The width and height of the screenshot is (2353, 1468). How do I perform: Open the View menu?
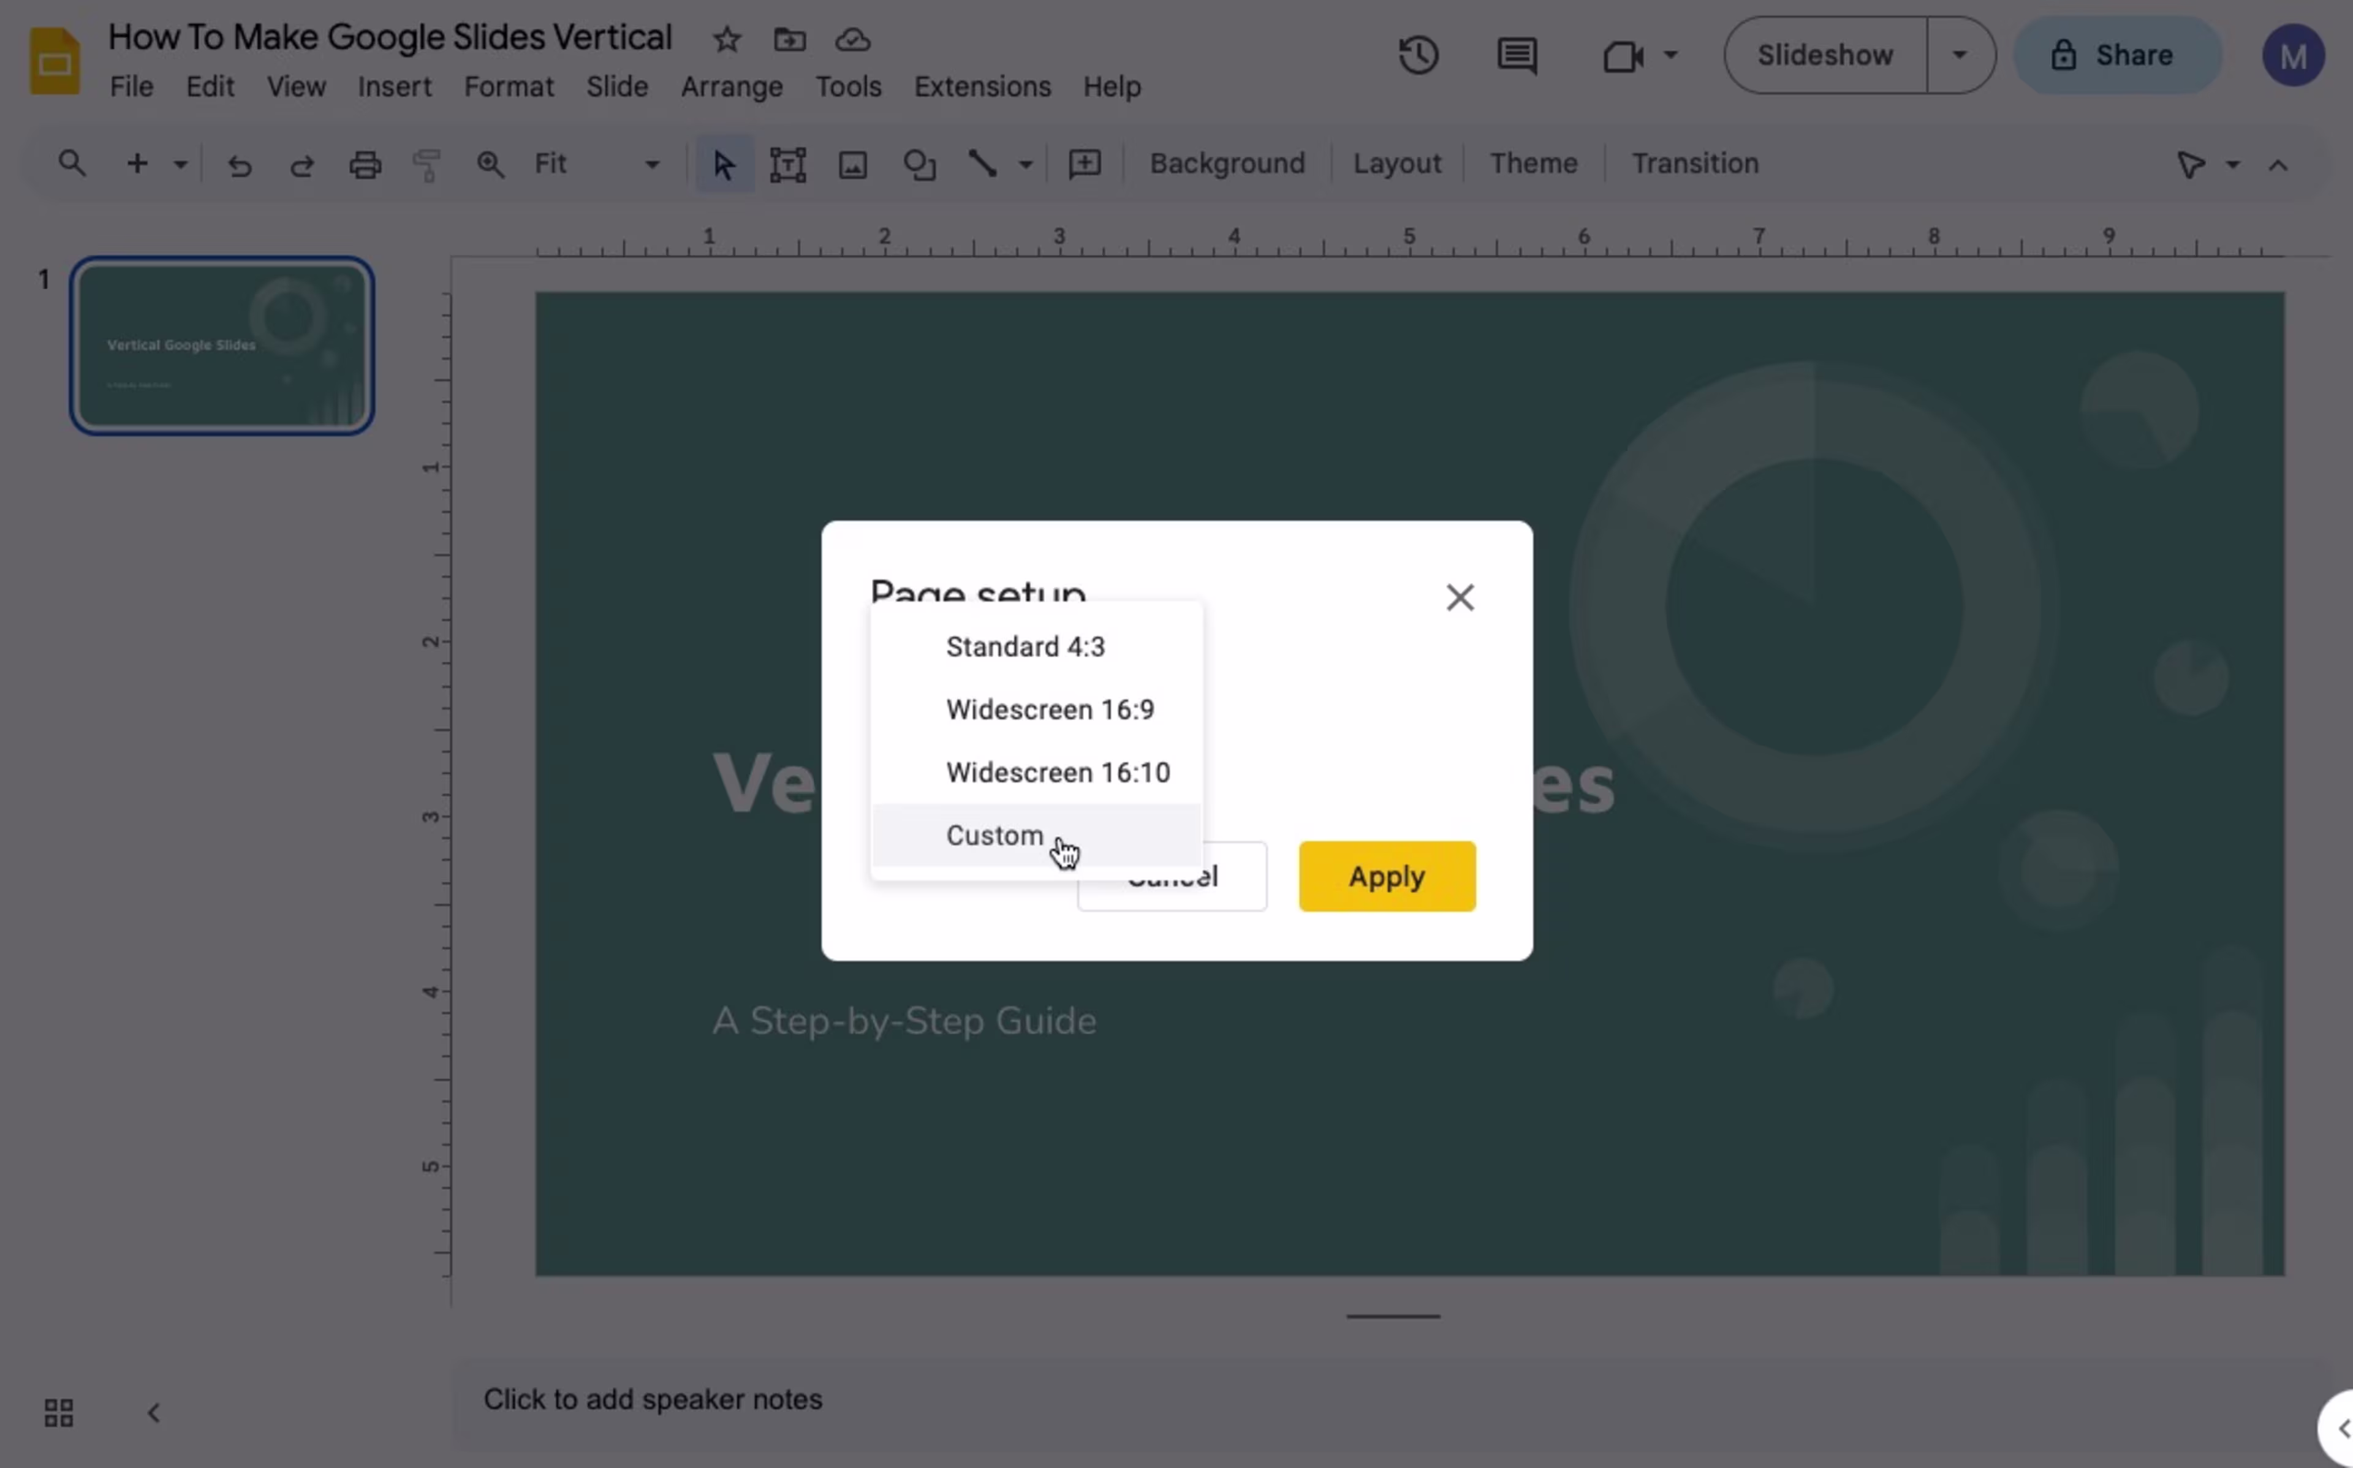tap(296, 88)
